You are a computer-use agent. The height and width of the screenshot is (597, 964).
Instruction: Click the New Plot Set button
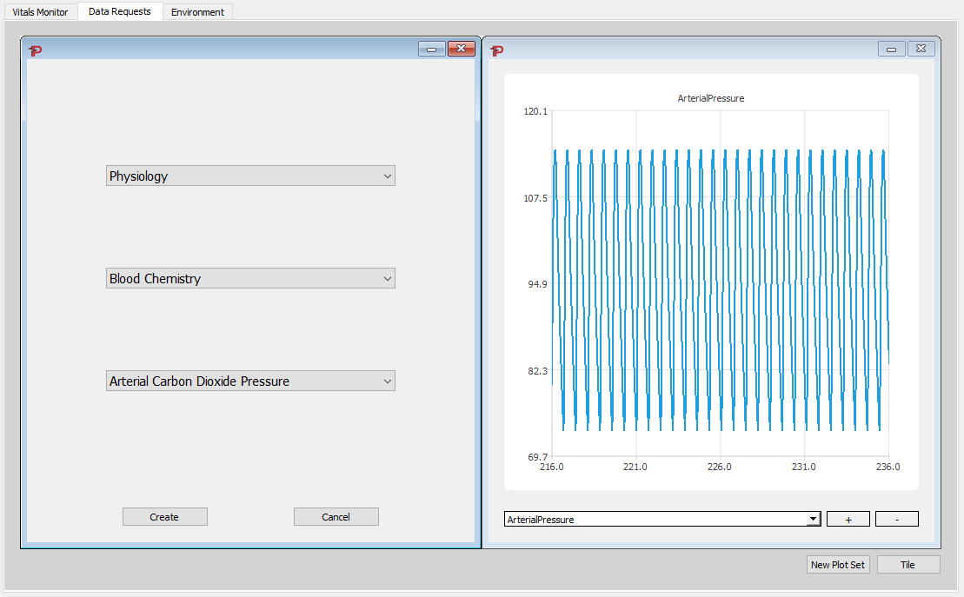pos(838,565)
